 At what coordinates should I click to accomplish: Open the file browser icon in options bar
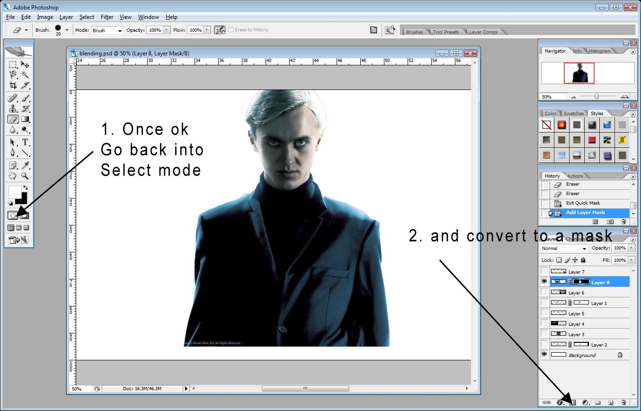tap(390, 30)
